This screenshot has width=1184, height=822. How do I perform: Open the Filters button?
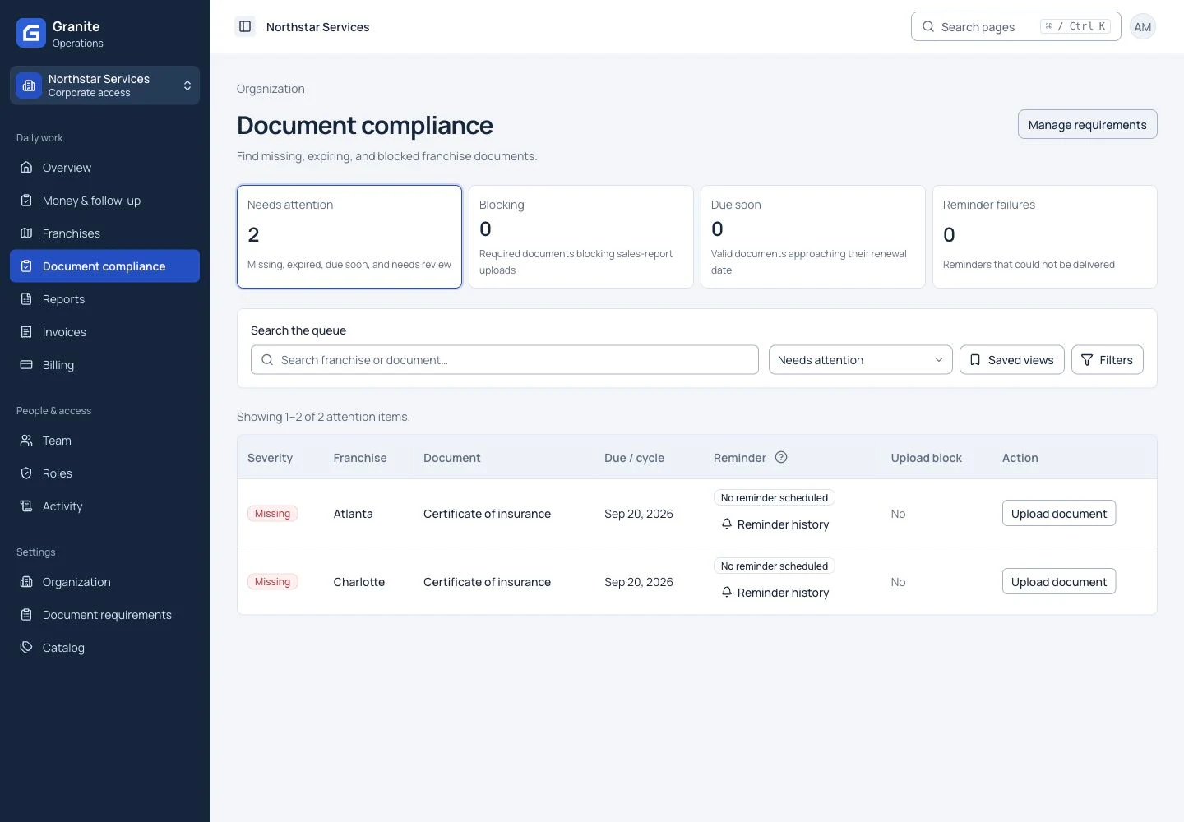click(x=1108, y=360)
